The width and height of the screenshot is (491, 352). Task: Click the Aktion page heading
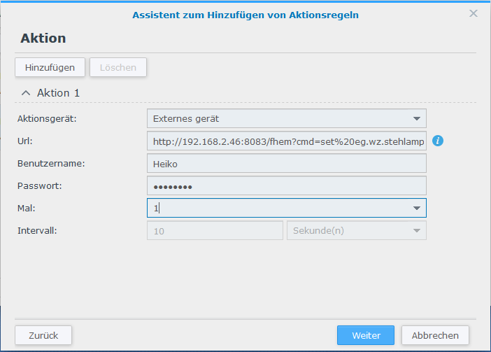tap(43, 38)
